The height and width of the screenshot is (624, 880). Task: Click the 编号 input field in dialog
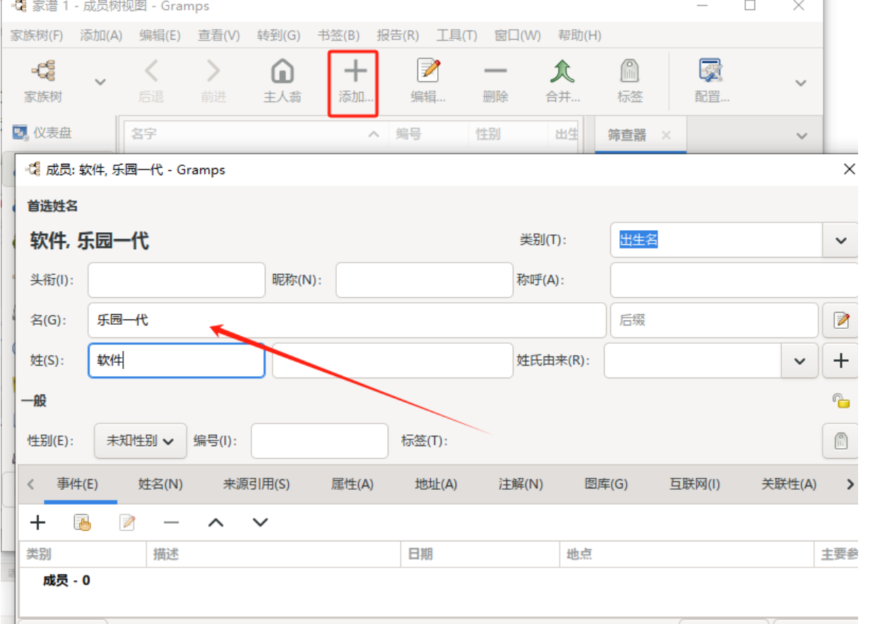pos(320,441)
